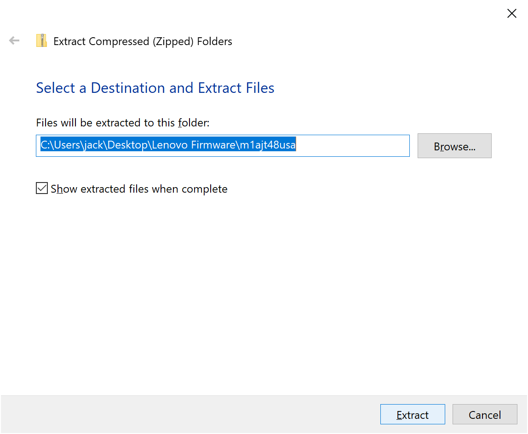Click the X to close the dialog
This screenshot has width=528, height=434.
pyautogui.click(x=511, y=13)
